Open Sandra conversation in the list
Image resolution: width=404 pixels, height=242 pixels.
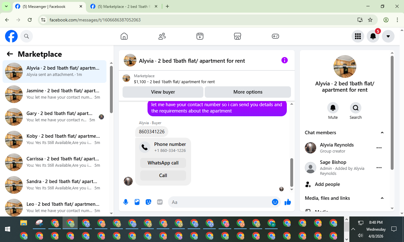54,185
